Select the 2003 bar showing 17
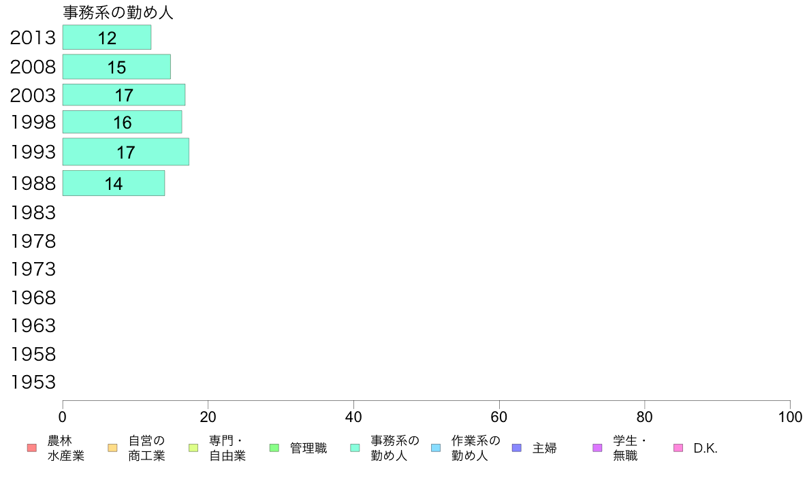The height and width of the screenshot is (501, 809). [124, 95]
